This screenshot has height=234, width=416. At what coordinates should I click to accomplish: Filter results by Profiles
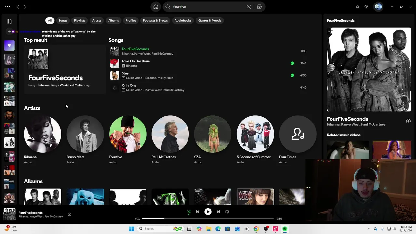point(131,20)
